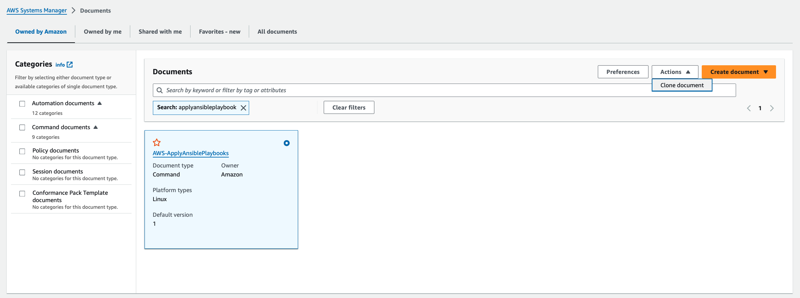Image resolution: width=800 pixels, height=298 pixels.
Task: Click the Clear filters button
Action: [x=349, y=108]
